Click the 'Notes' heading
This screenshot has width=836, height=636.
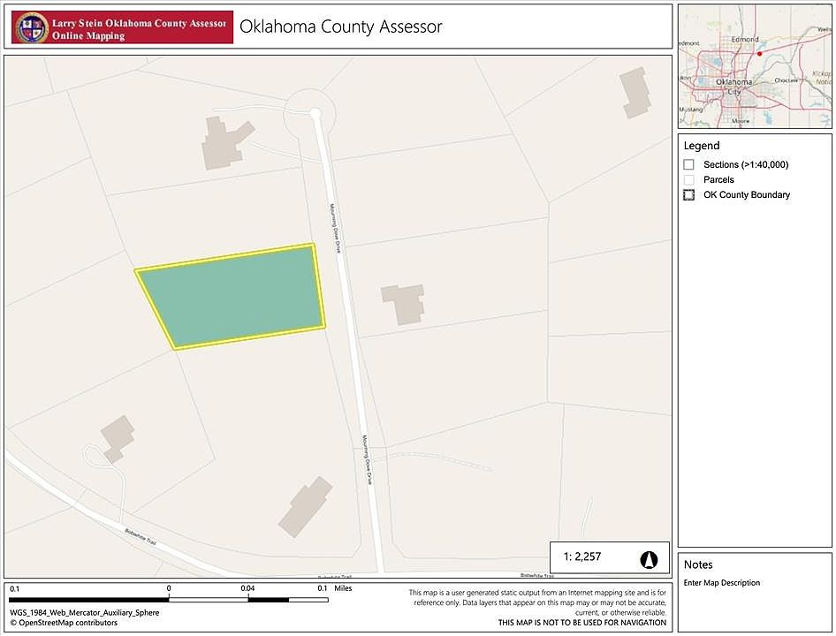point(698,564)
